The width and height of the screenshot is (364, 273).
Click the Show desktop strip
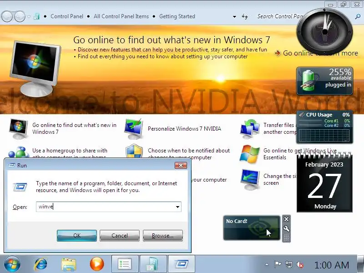pyautogui.click(x=360, y=264)
